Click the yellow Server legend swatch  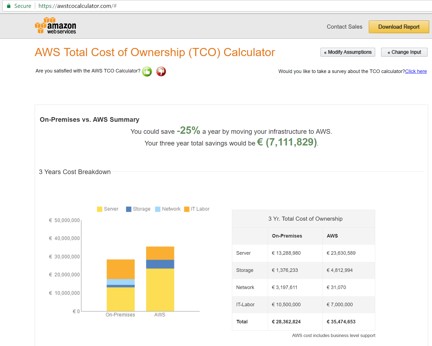[x=100, y=209]
